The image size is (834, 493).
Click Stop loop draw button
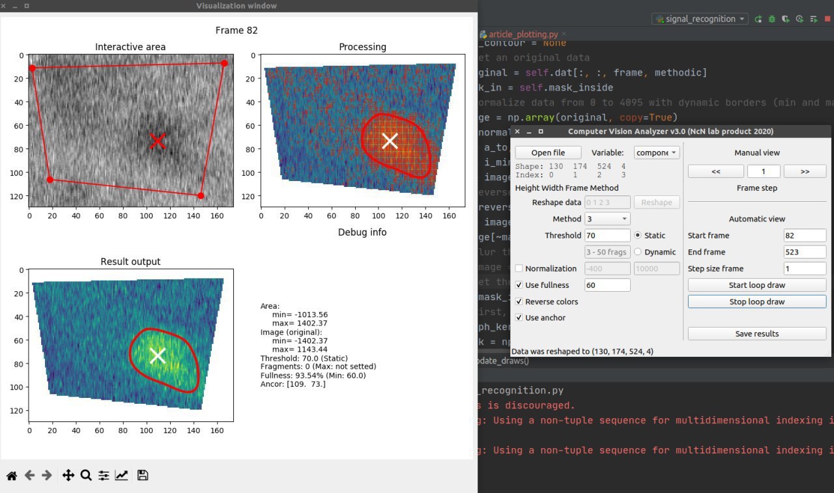pyautogui.click(x=757, y=302)
